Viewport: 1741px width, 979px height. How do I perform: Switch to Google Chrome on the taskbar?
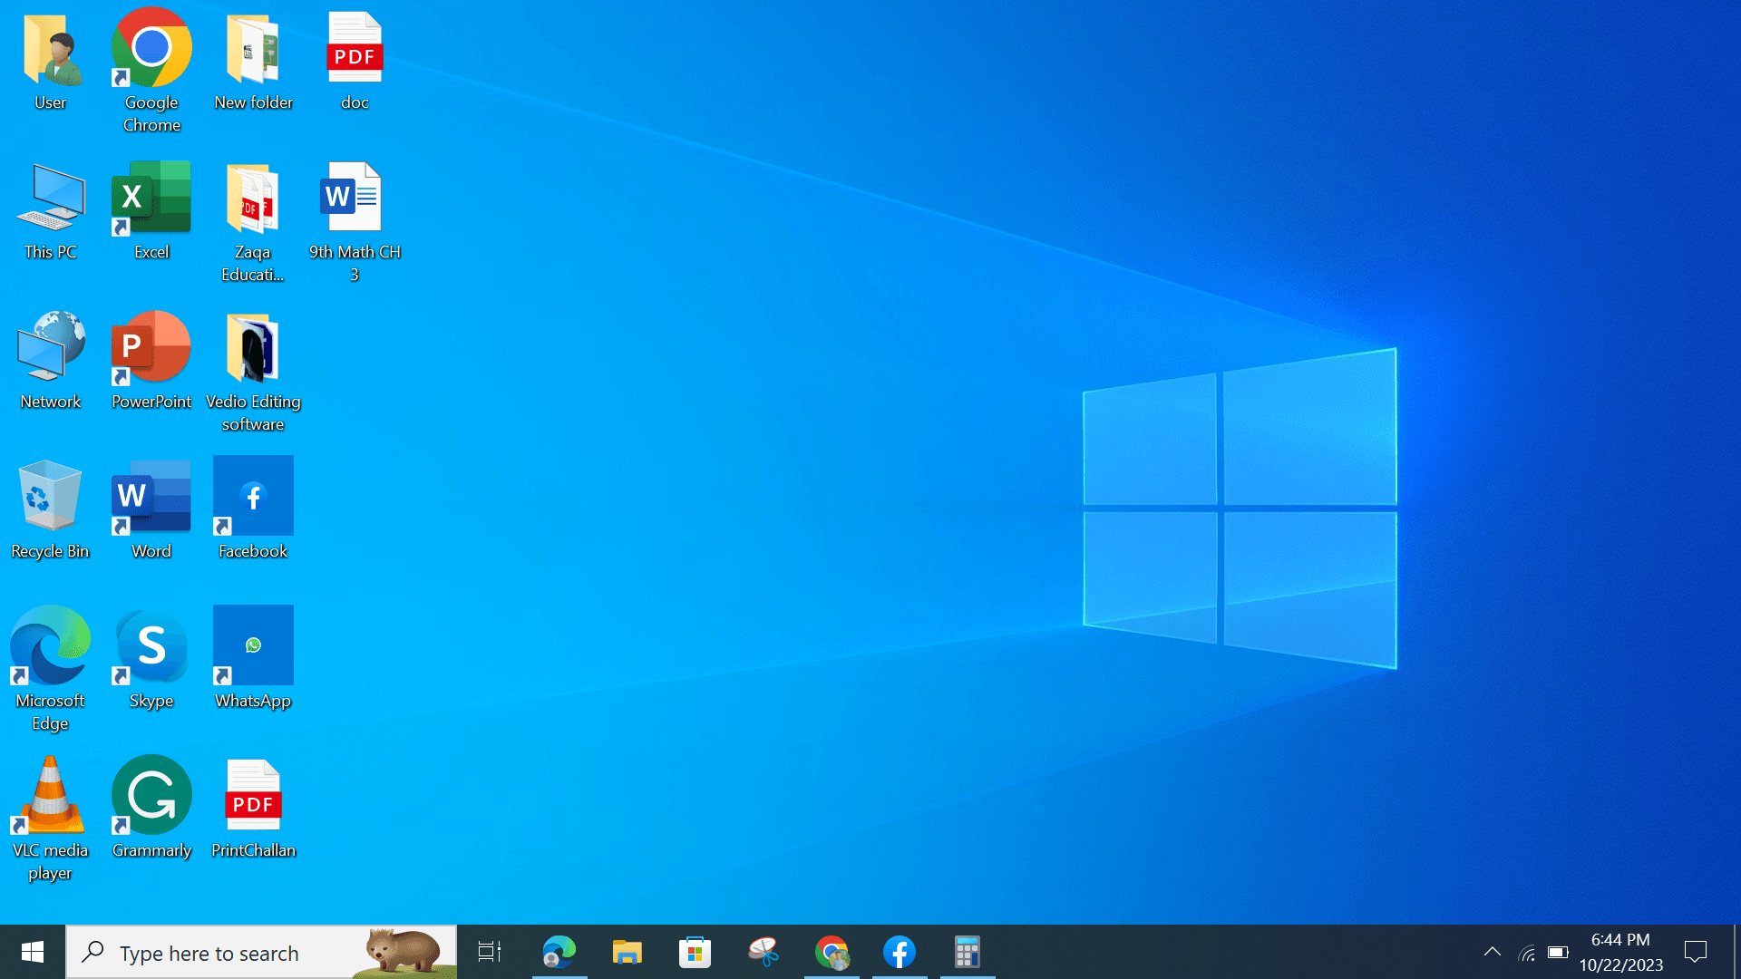coord(832,952)
